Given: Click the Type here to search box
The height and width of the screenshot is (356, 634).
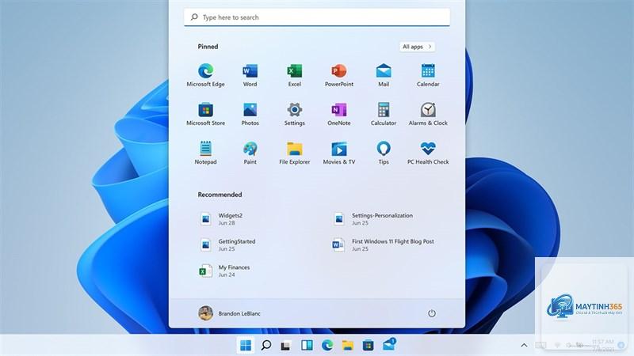Looking at the screenshot, I should [x=317, y=17].
